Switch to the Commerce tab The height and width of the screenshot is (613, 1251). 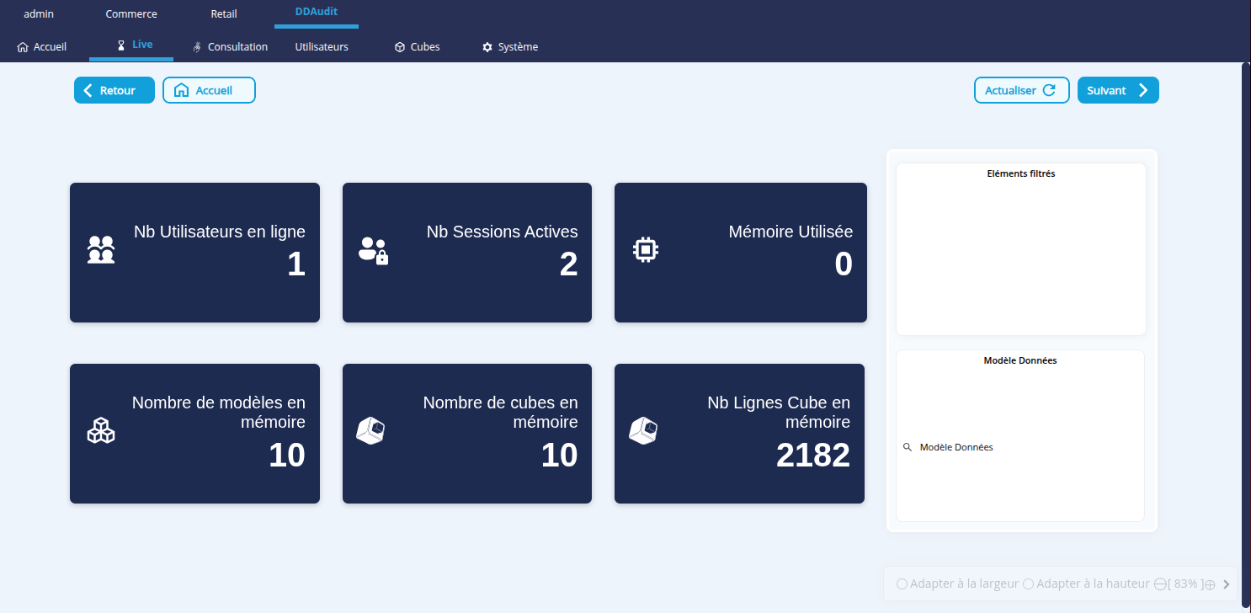click(131, 14)
